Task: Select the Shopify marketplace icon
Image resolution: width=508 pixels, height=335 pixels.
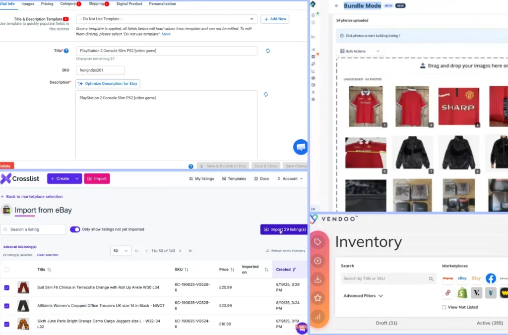Action: (462, 293)
